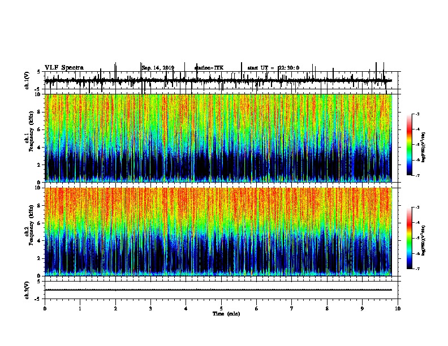Viewport: 448px width, 346px height.
Task: Click inside the ch.1 spectrogram panel
Action: (x=218, y=138)
